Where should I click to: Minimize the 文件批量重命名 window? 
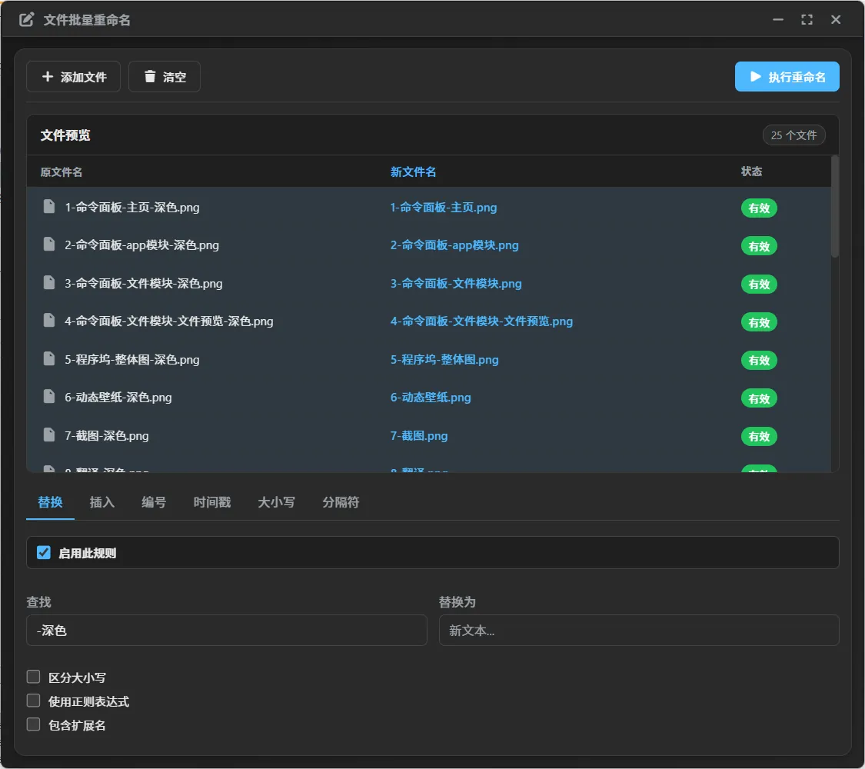coord(778,20)
